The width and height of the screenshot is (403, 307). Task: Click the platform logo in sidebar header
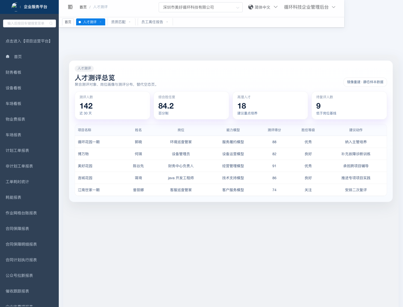click(15, 6)
